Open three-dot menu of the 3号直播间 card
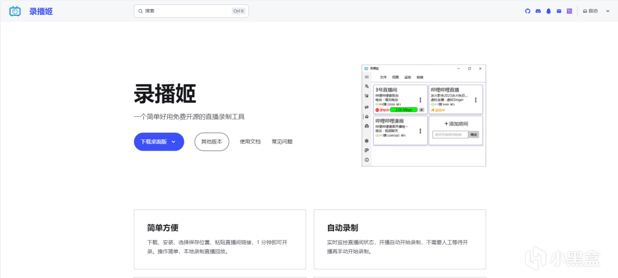Viewport: 618px width, 278px height. 420,100
